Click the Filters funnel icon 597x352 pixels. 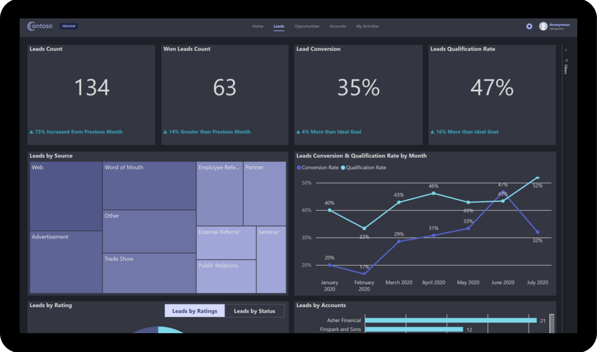pos(566,60)
